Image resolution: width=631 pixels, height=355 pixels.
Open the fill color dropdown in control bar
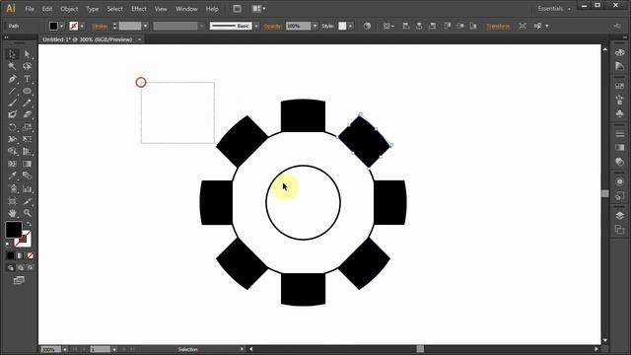[61, 26]
